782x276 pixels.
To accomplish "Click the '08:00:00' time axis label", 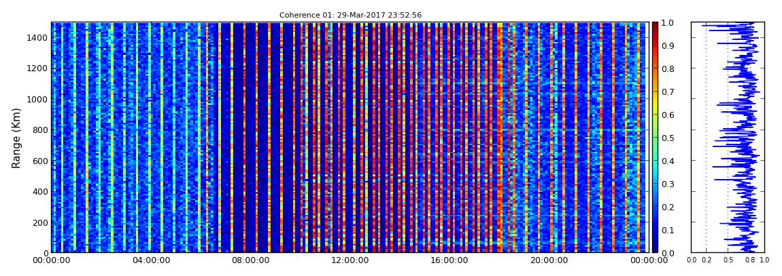I will [x=249, y=260].
